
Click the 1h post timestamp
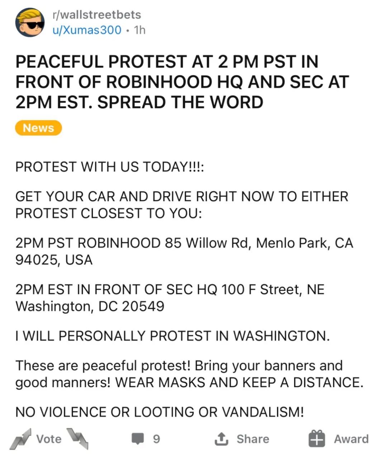pyautogui.click(x=139, y=30)
